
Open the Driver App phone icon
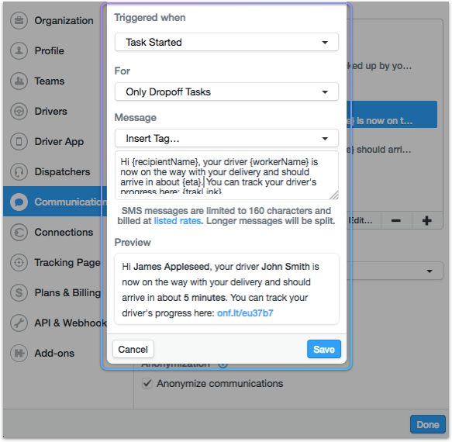(x=19, y=142)
